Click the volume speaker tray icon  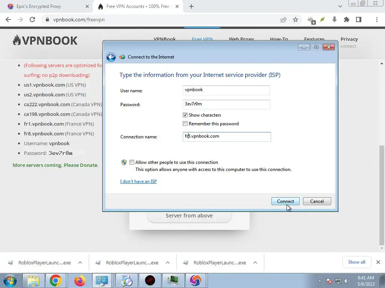[347, 281]
